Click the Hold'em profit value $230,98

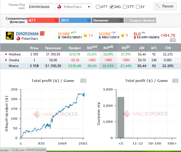coord(75,54)
